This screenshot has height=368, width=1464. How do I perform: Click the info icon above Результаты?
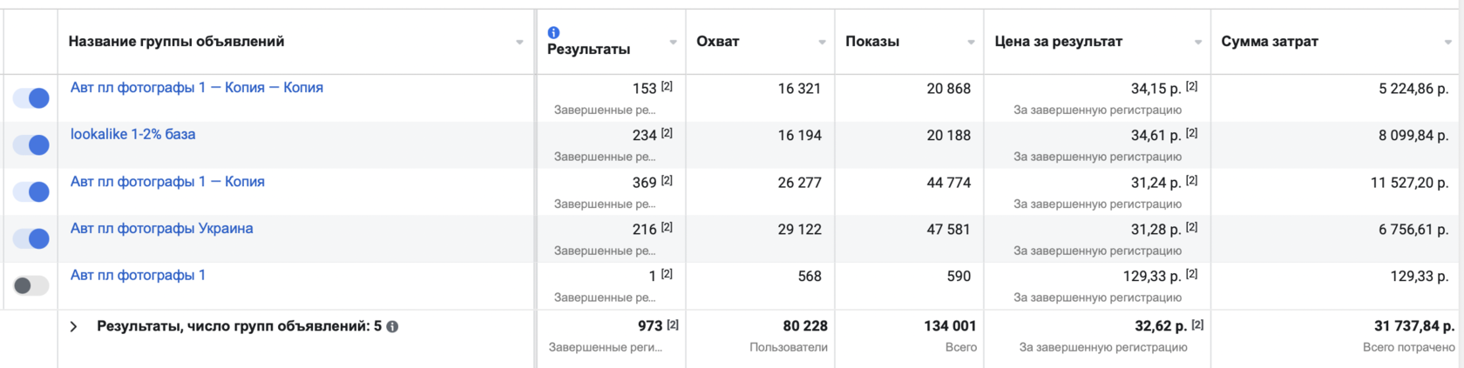pyautogui.click(x=553, y=32)
